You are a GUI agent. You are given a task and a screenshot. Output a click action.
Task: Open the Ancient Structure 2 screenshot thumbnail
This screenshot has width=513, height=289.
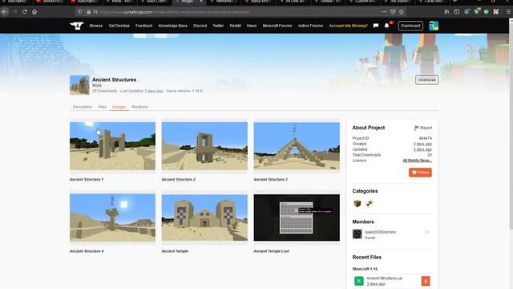[x=204, y=146]
